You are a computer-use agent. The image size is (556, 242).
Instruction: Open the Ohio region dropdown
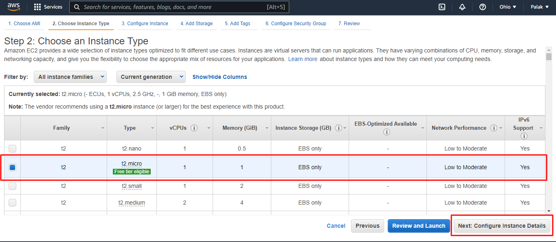pos(508,7)
